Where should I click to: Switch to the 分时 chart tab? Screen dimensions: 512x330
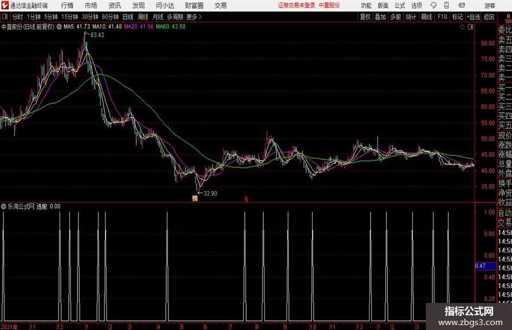pos(18,17)
